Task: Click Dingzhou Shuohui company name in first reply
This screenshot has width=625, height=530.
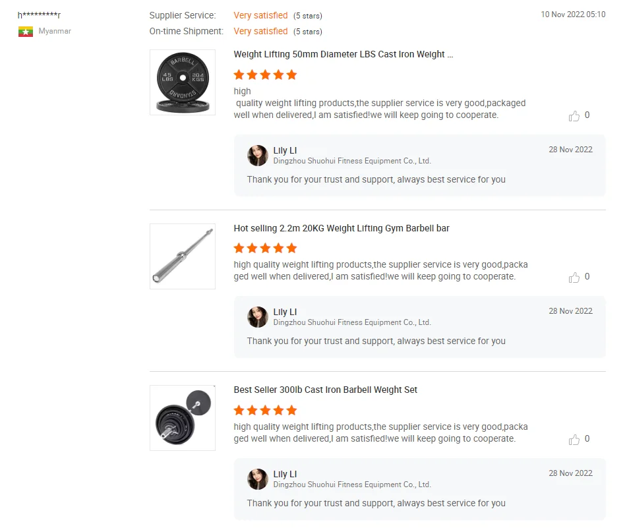Action: pyautogui.click(x=352, y=161)
